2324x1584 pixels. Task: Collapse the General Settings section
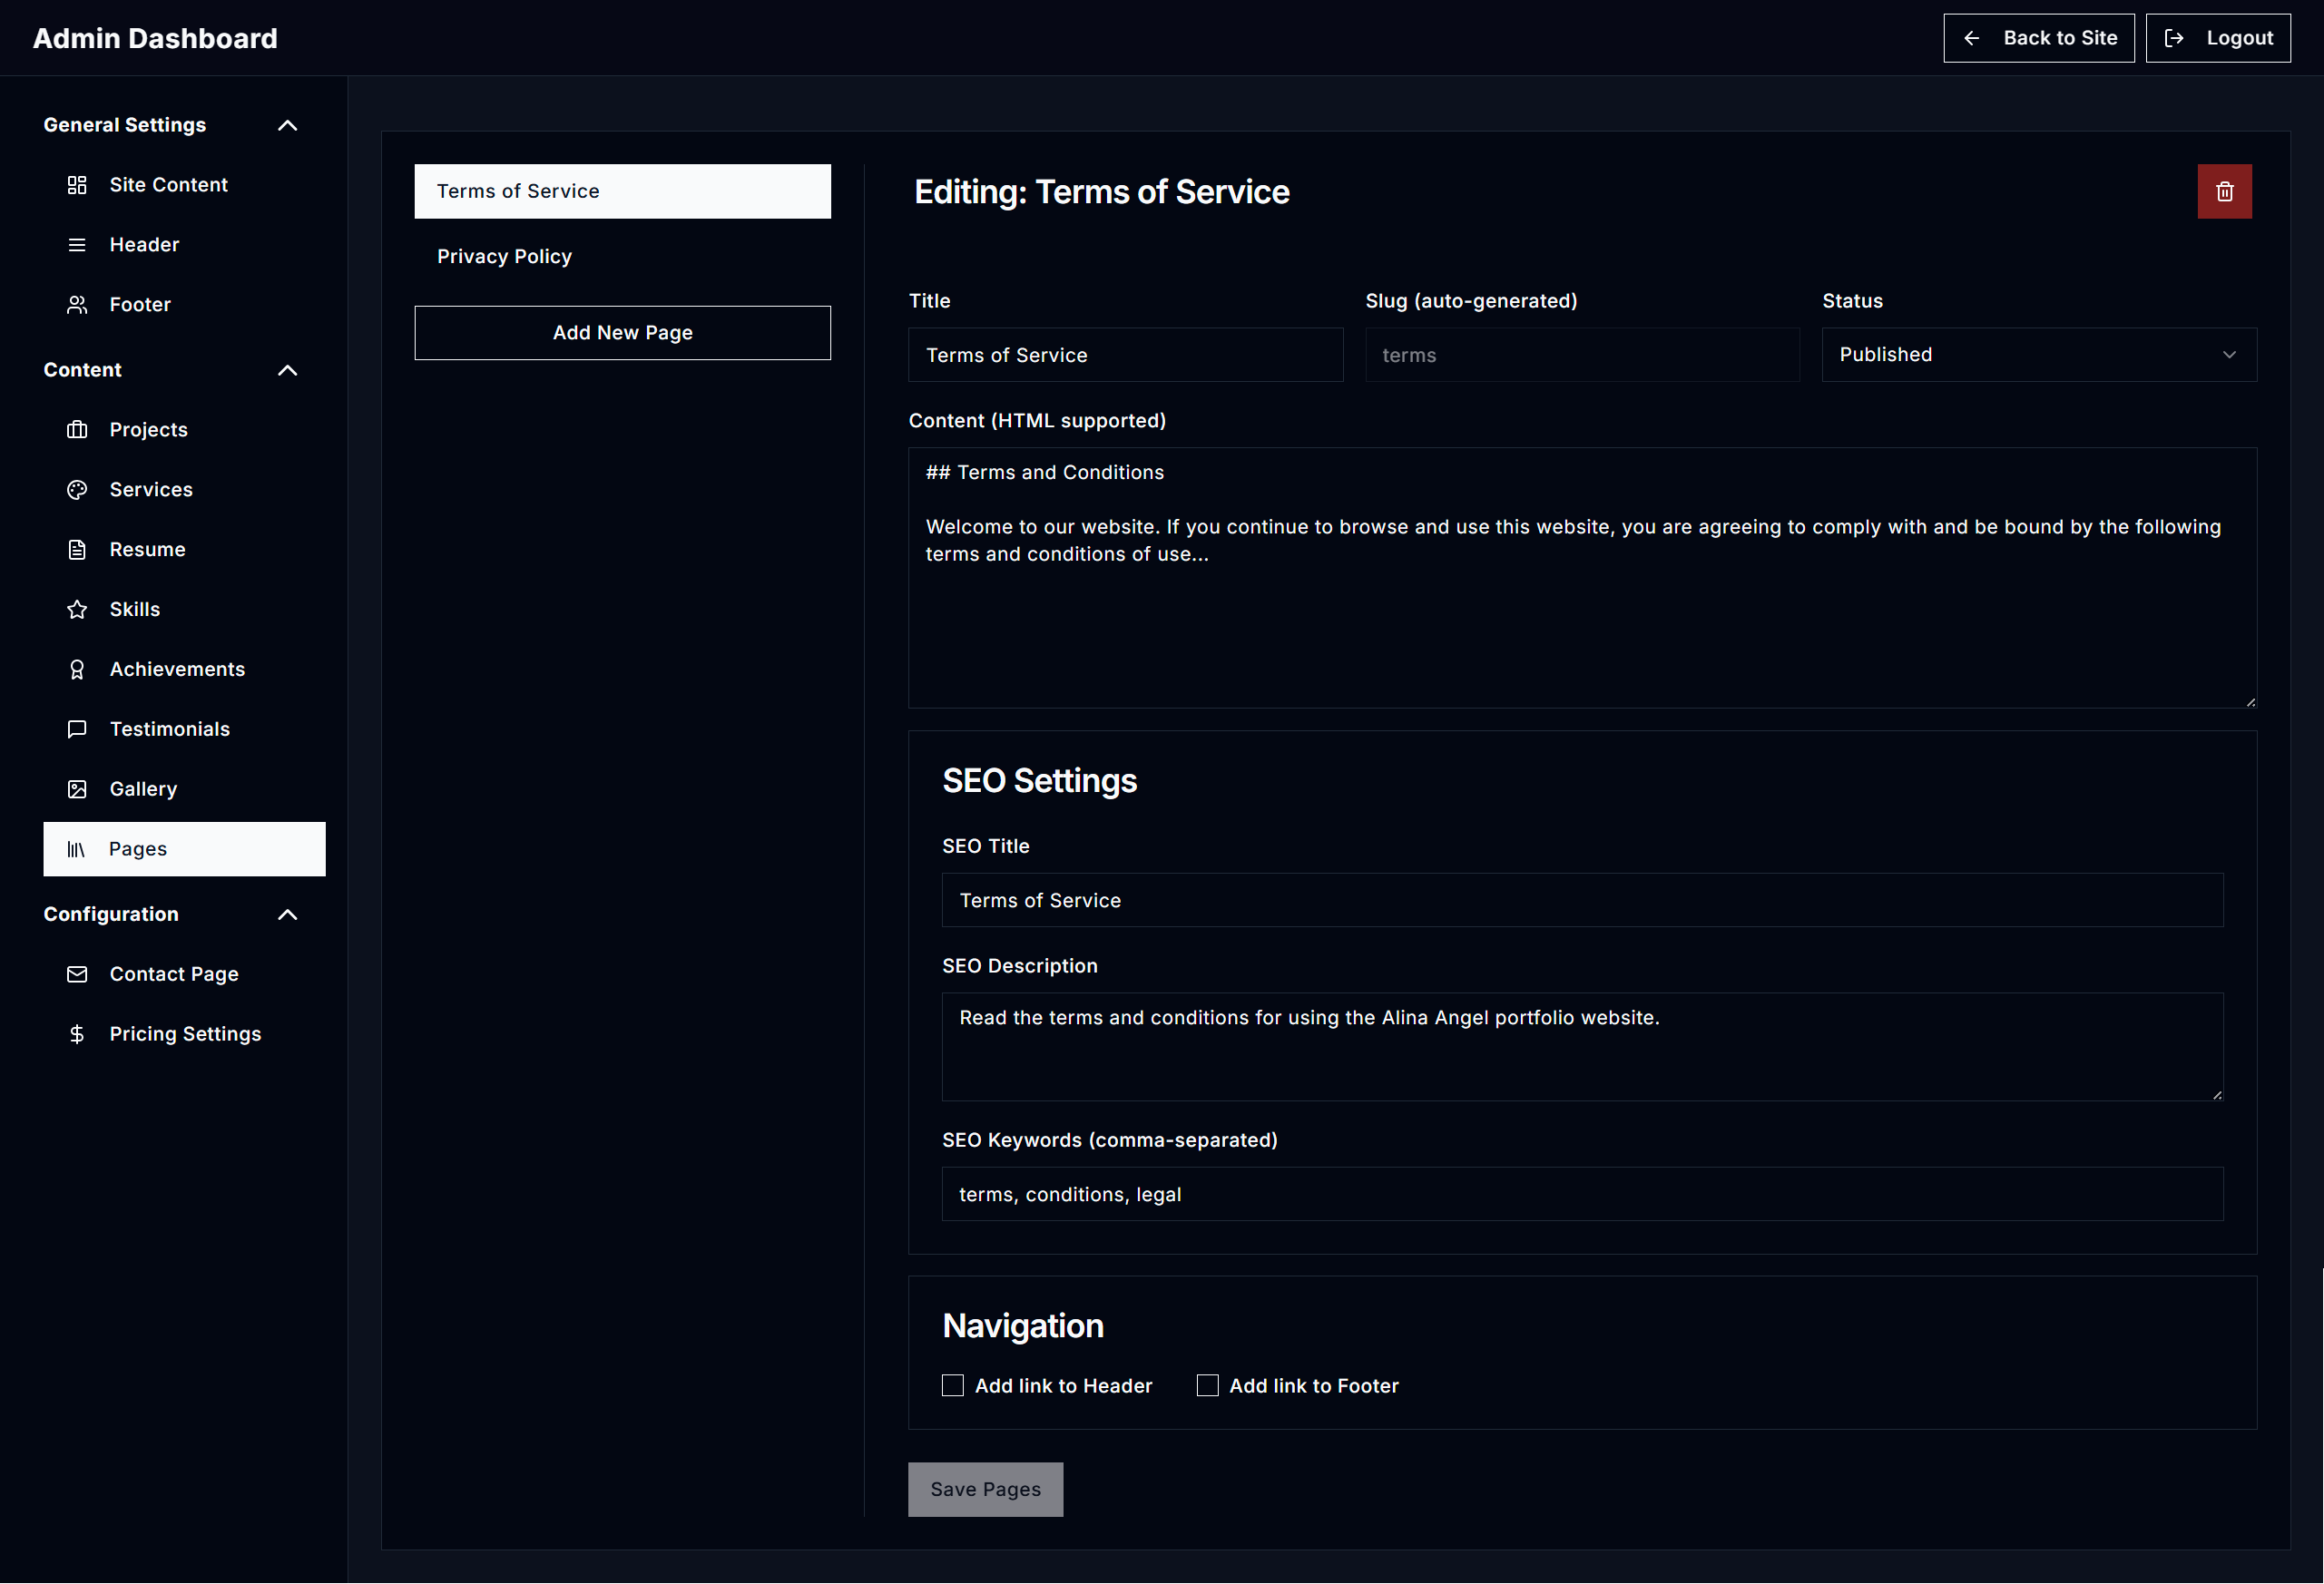(x=287, y=124)
